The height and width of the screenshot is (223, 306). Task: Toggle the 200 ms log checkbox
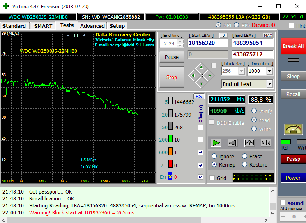pos(200,140)
